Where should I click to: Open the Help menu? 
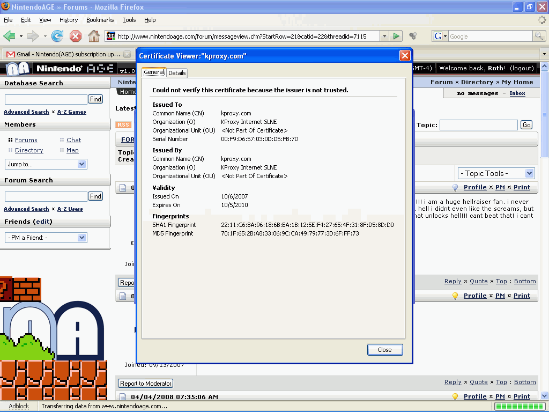(x=150, y=20)
